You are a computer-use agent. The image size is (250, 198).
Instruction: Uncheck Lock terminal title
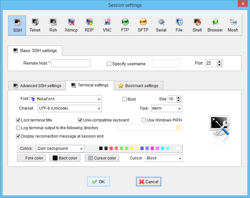[x=18, y=120]
